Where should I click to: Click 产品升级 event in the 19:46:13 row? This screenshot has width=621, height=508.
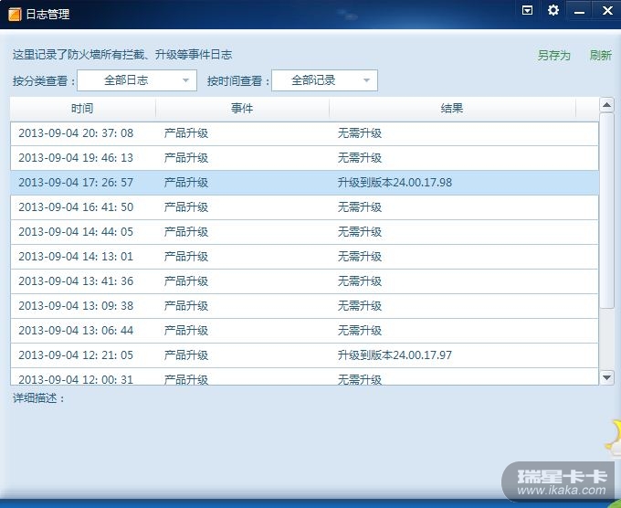[x=186, y=158]
